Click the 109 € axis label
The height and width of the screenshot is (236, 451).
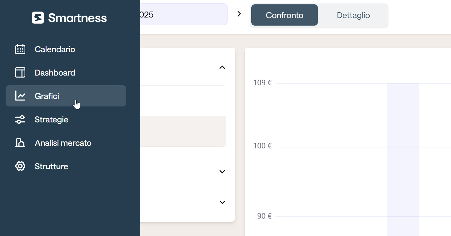(x=263, y=83)
